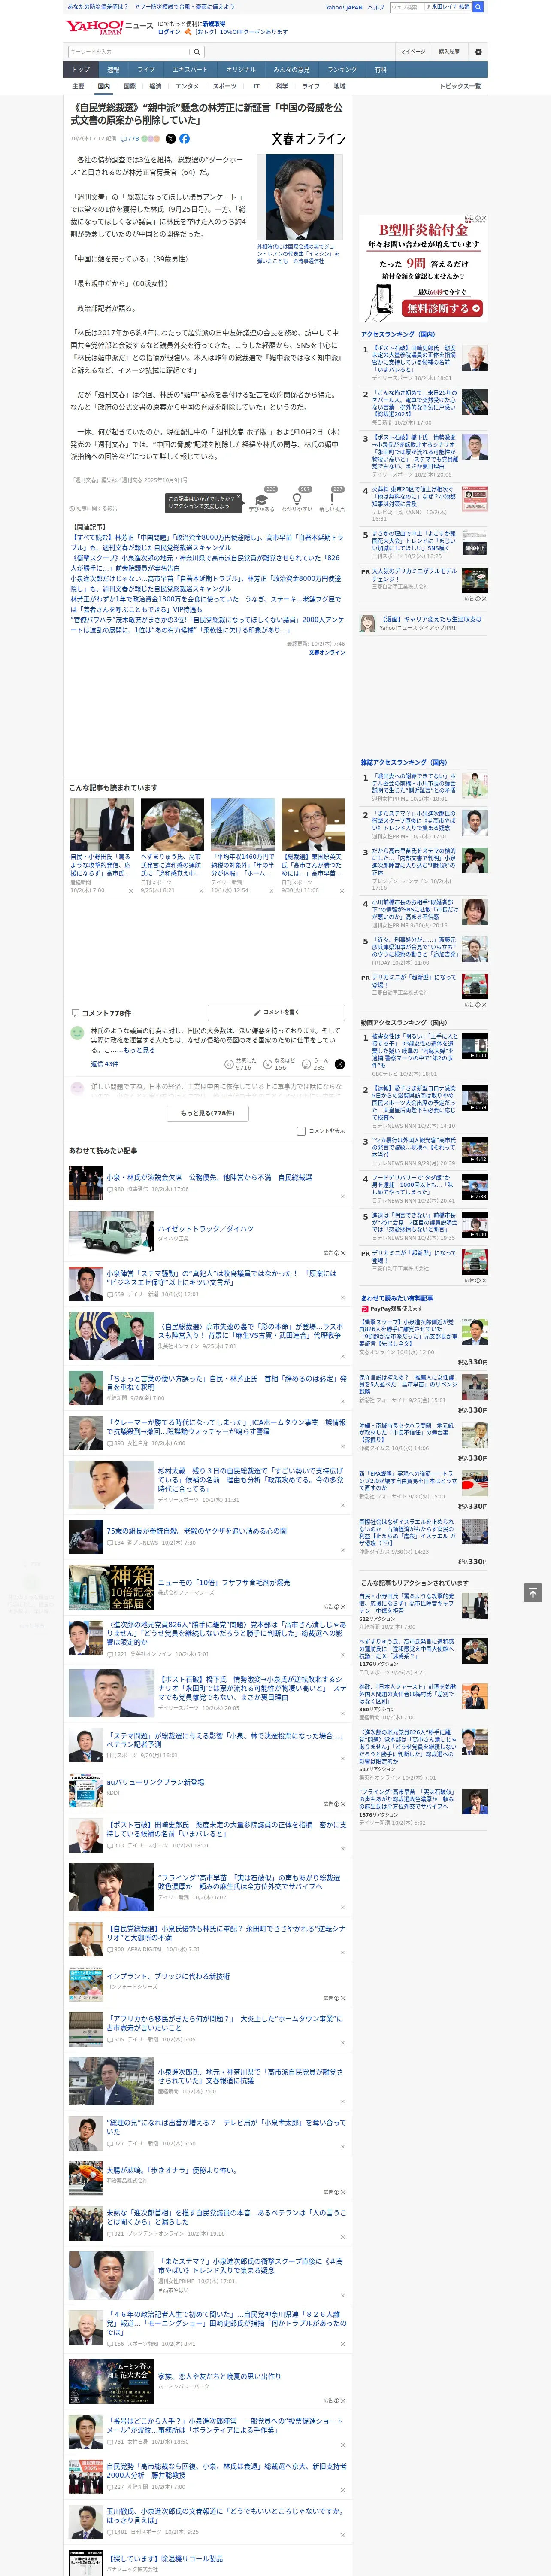Select 有料 navigation tab
Image resolution: width=551 pixels, height=2576 pixels.
(380, 70)
